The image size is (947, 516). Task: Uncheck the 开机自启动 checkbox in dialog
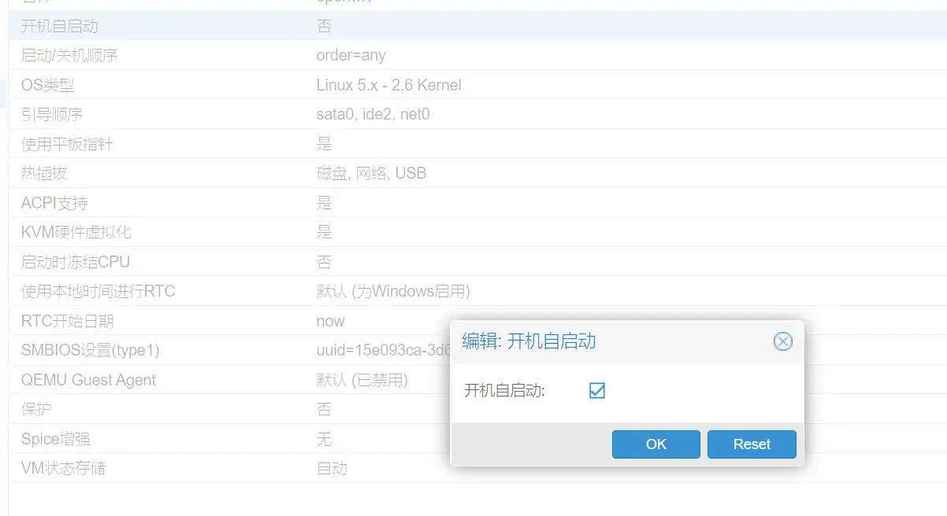click(597, 390)
